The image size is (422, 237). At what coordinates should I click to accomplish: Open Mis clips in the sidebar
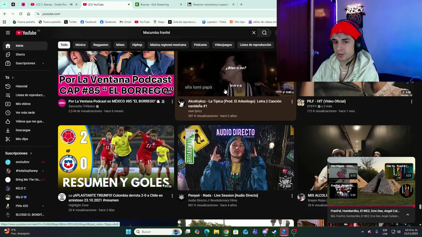tap(25, 139)
